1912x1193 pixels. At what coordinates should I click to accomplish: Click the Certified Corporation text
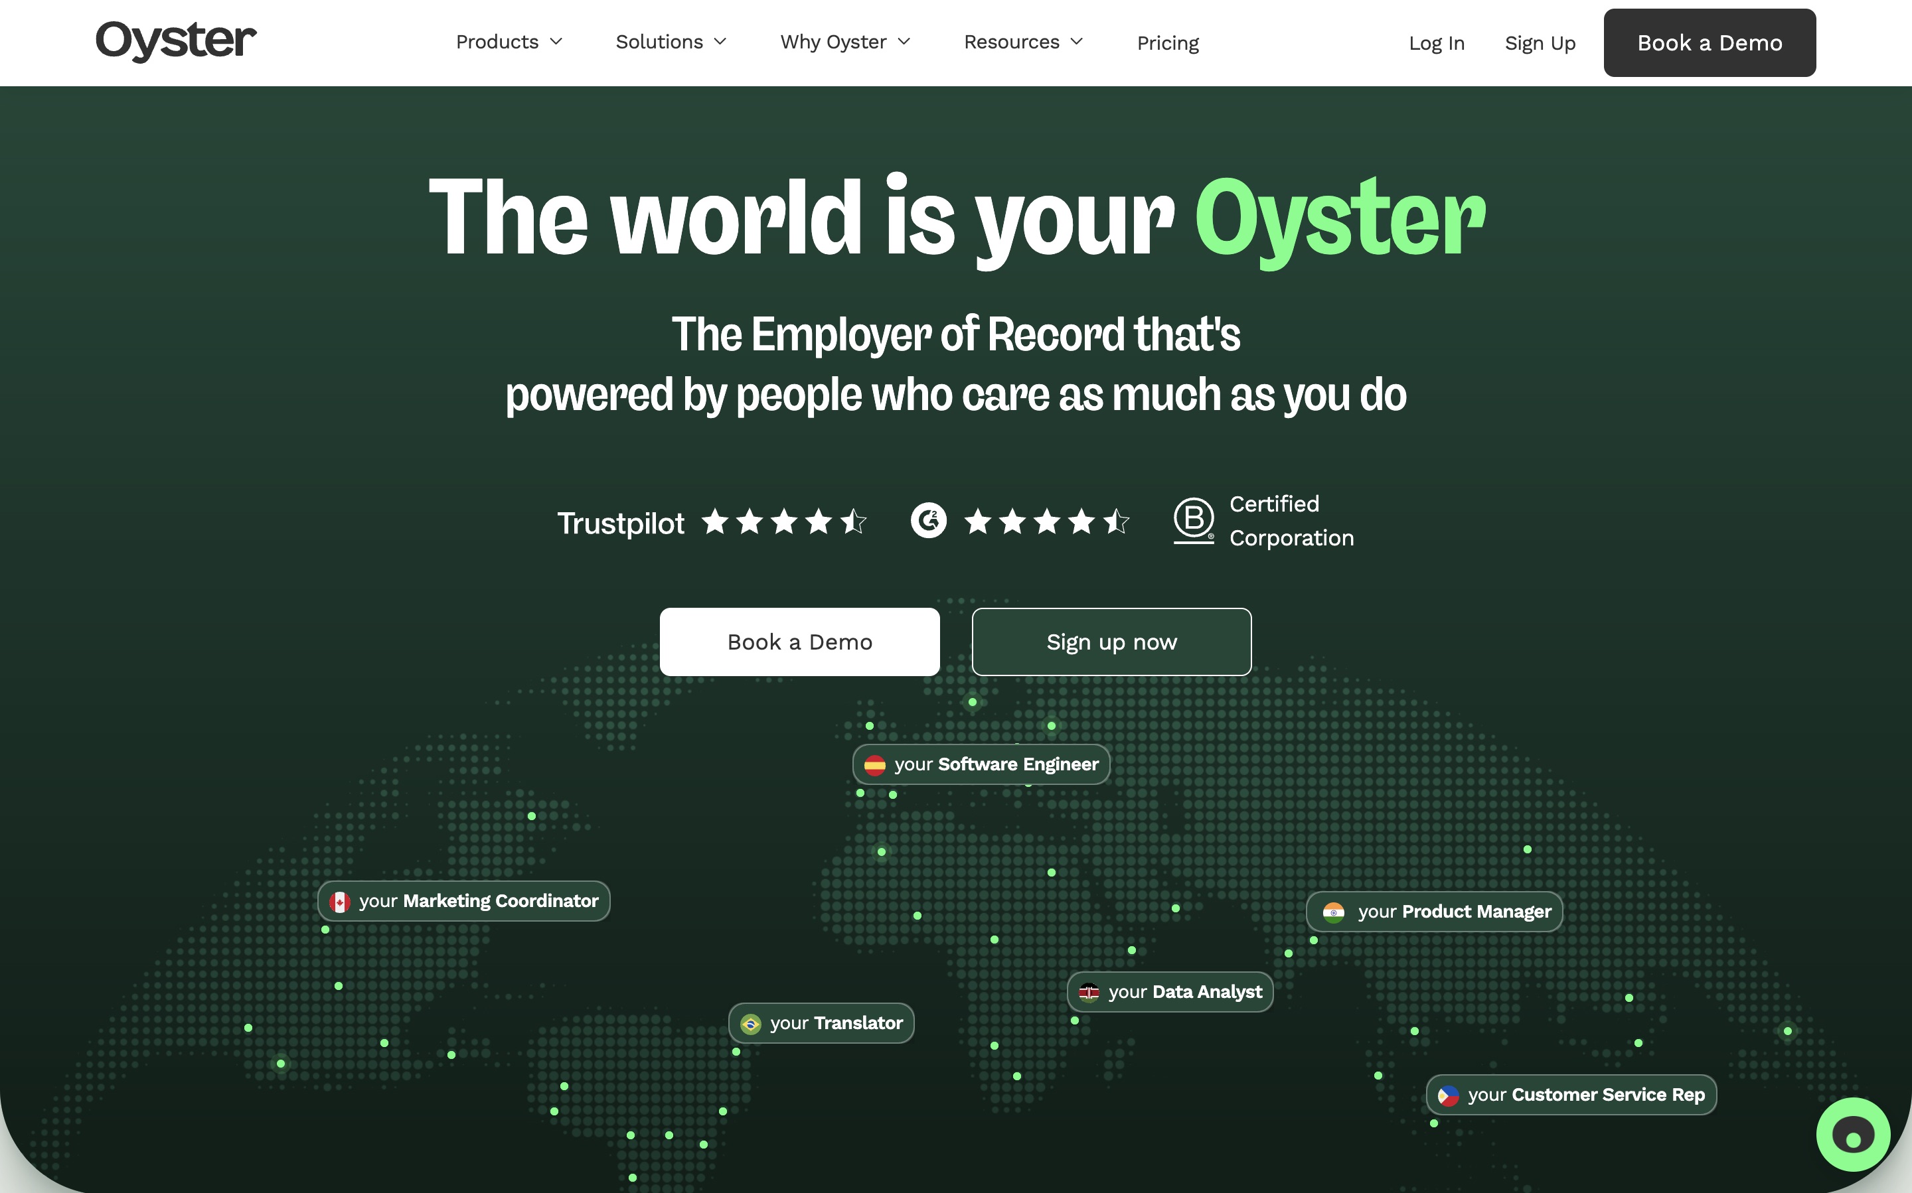click(1291, 521)
